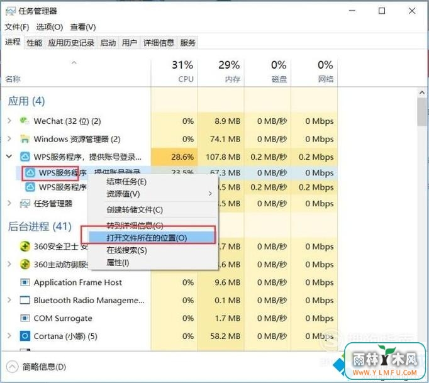Click the 360安全卫士 icon

click(x=25, y=247)
